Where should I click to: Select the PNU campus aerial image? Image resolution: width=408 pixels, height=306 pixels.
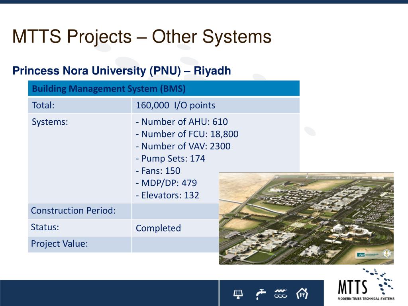(306, 218)
